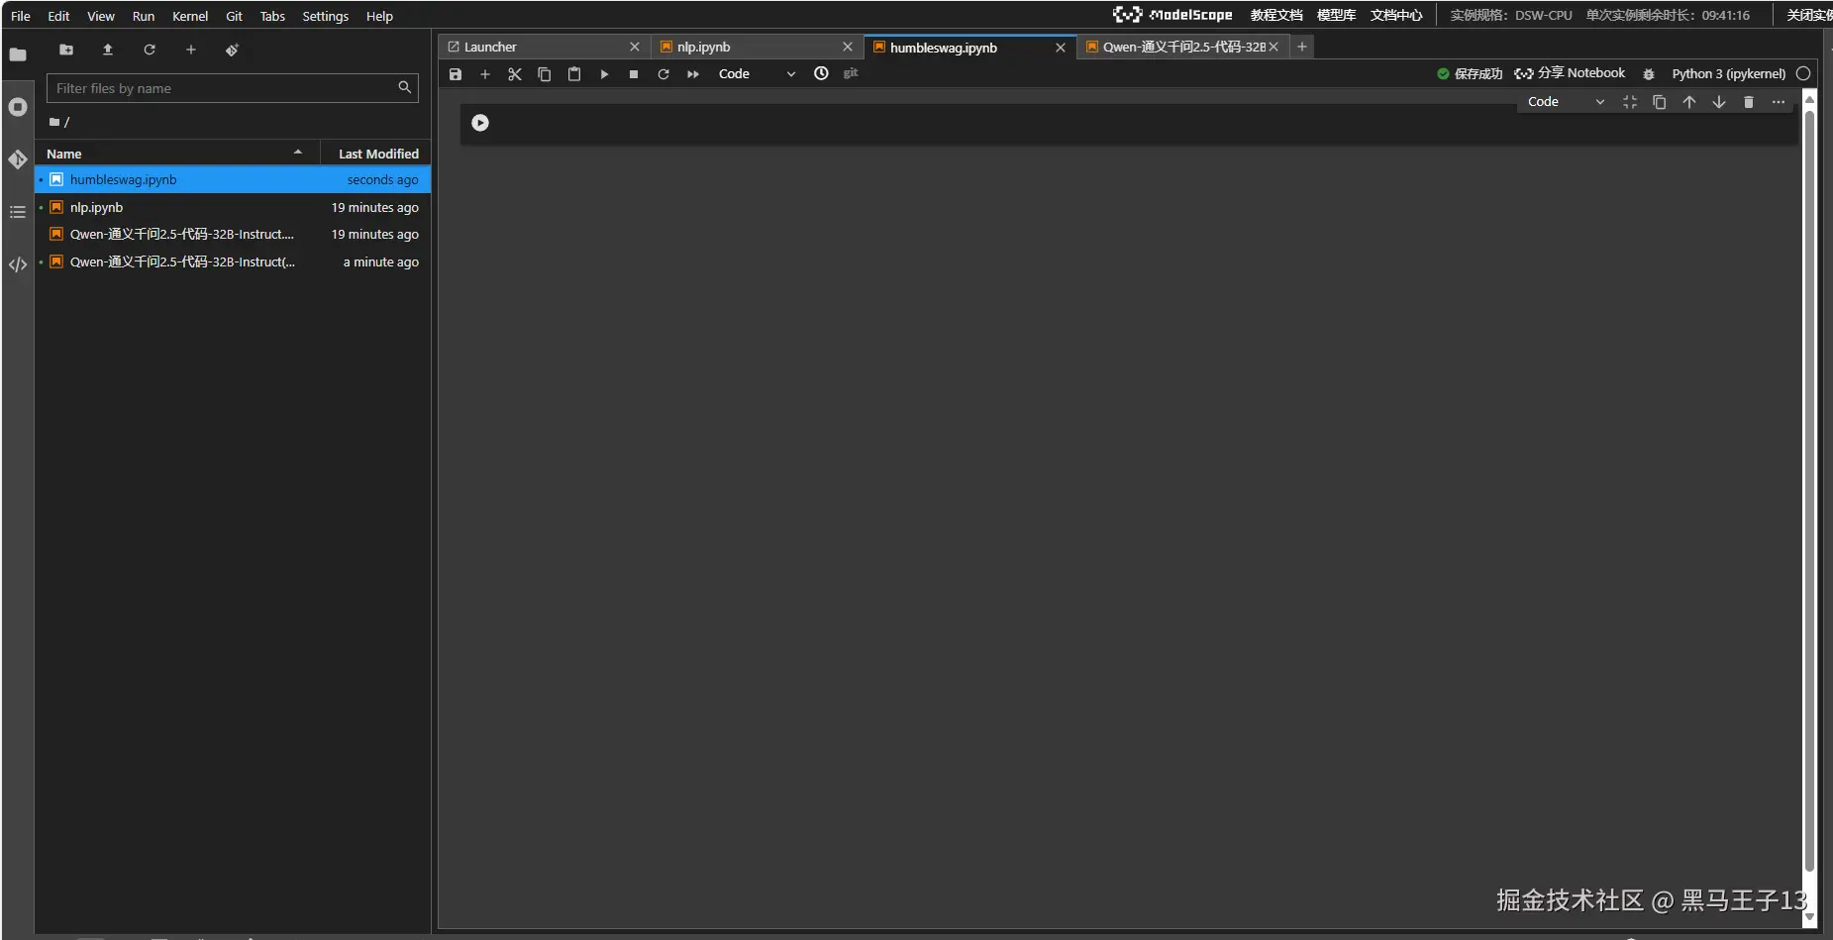Screen dimensions: 1833x940
Task: Close the Launcher tab
Action: (x=635, y=47)
